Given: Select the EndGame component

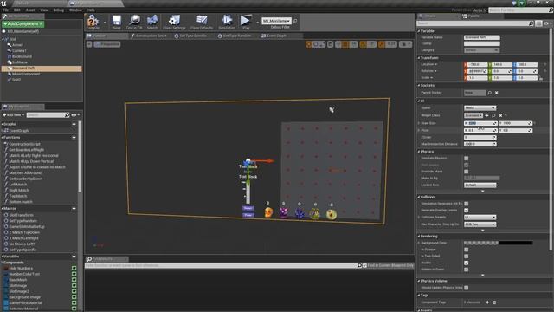Looking at the screenshot, I should [x=19, y=62].
